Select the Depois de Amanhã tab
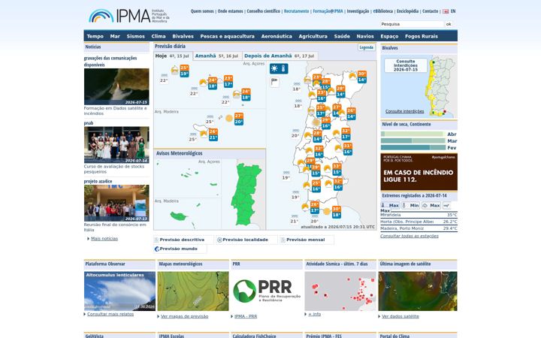This screenshot has height=338, width=541. coord(280,56)
